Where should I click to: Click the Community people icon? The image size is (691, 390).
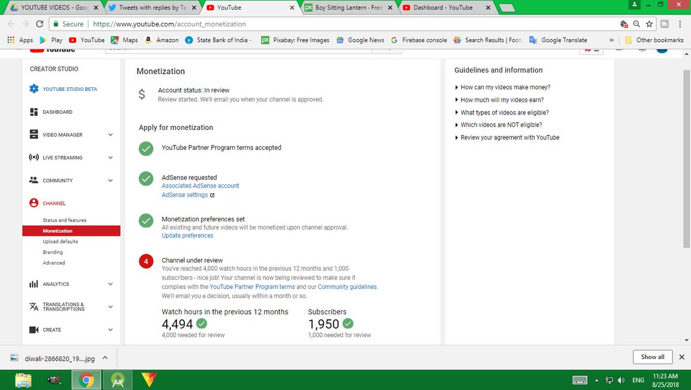[x=33, y=180]
